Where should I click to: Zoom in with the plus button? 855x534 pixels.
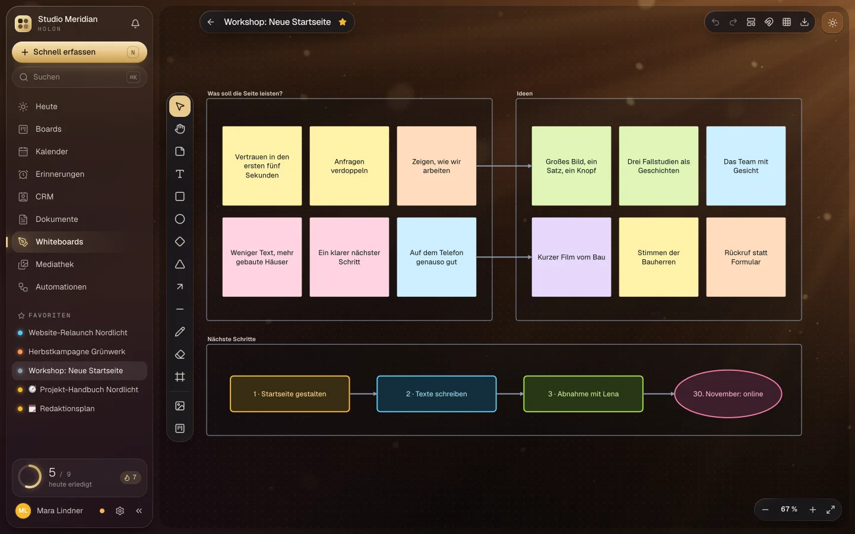coord(813,510)
